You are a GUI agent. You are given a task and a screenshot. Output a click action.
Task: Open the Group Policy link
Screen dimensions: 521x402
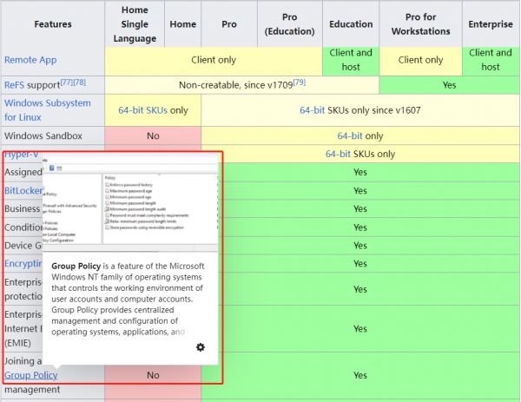point(31,375)
